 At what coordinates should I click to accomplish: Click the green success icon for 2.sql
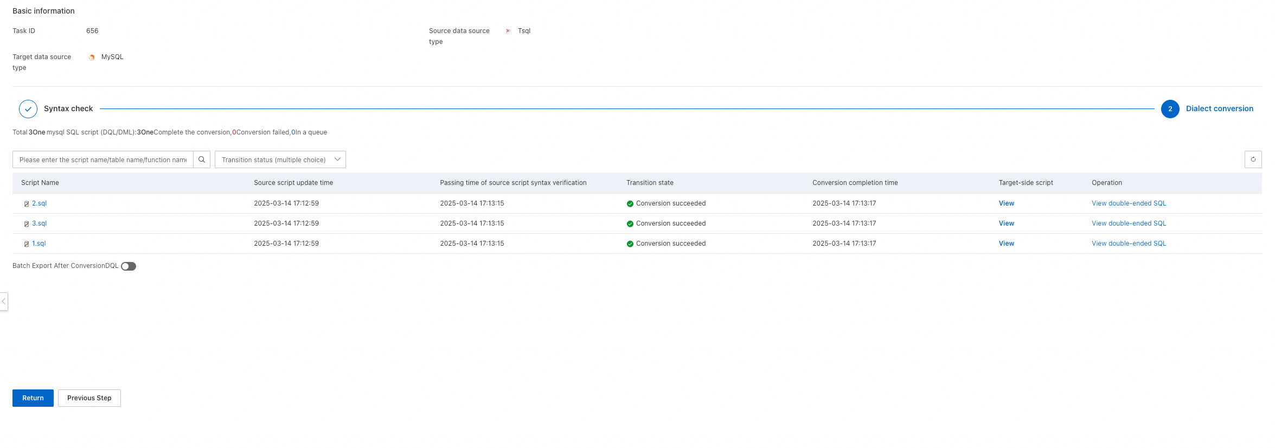[630, 204]
